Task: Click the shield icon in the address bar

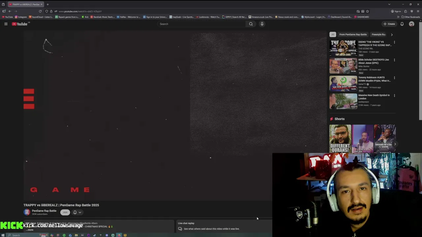Action: [x=46, y=11]
